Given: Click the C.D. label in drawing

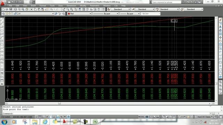Looking at the screenshot, I should click(x=174, y=21).
